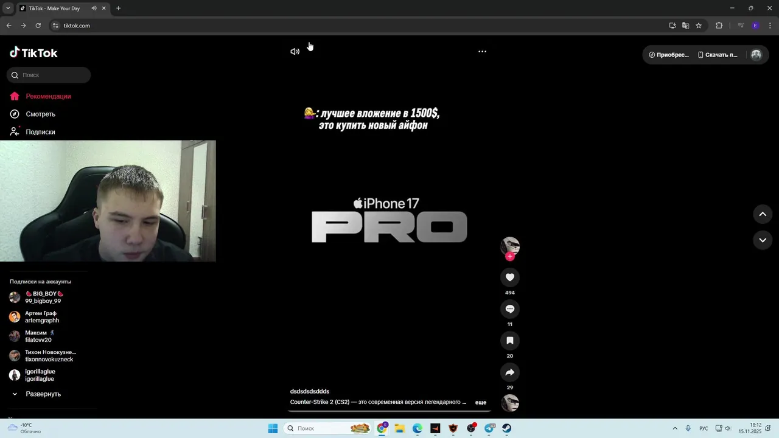The image size is (779, 438).
Task: Open the creator's avatar beside the video
Action: tap(510, 246)
